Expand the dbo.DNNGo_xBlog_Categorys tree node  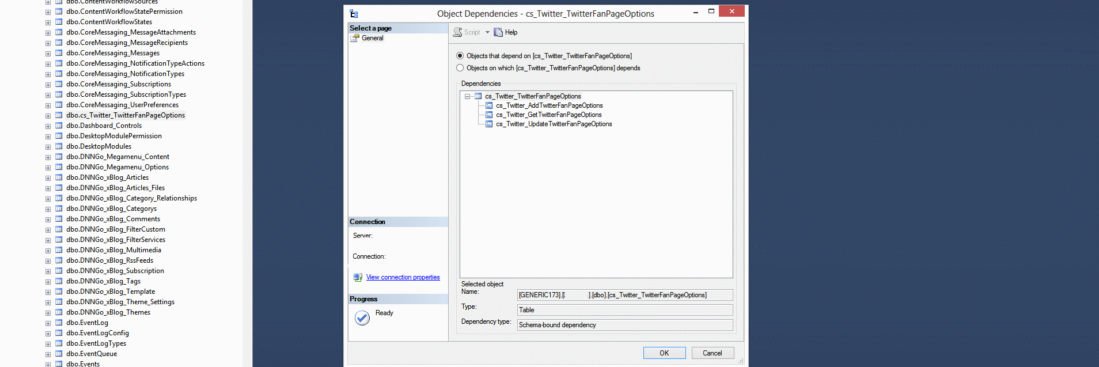pos(48,209)
